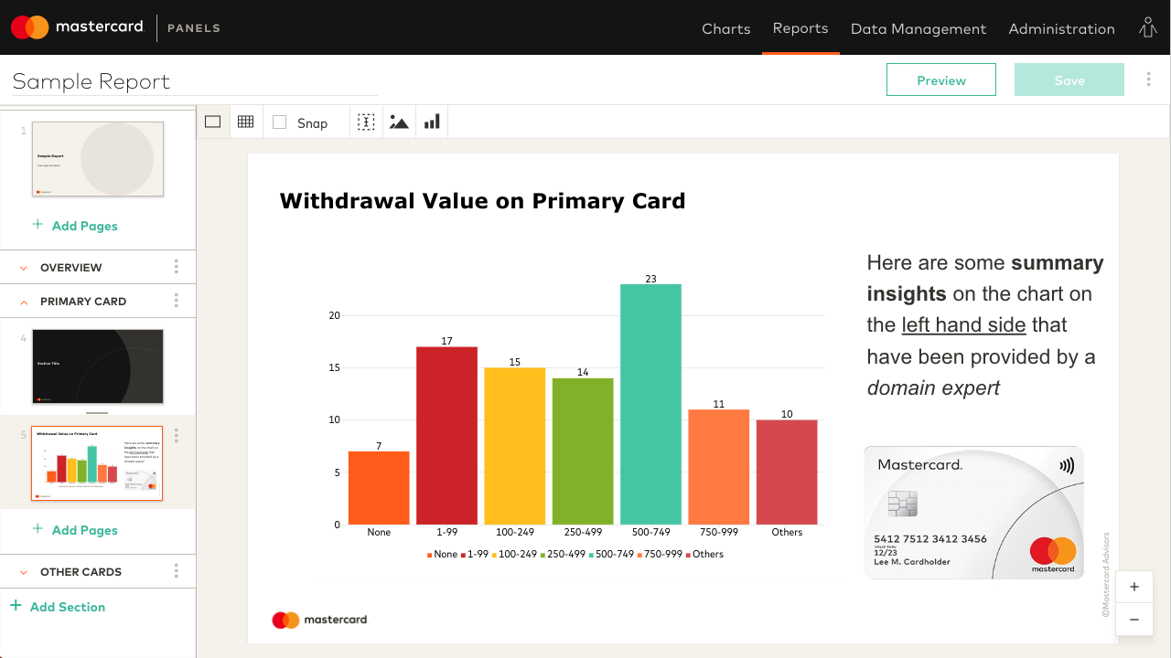Open the accessibility icon in the top right
The image size is (1171, 658).
pos(1147,28)
